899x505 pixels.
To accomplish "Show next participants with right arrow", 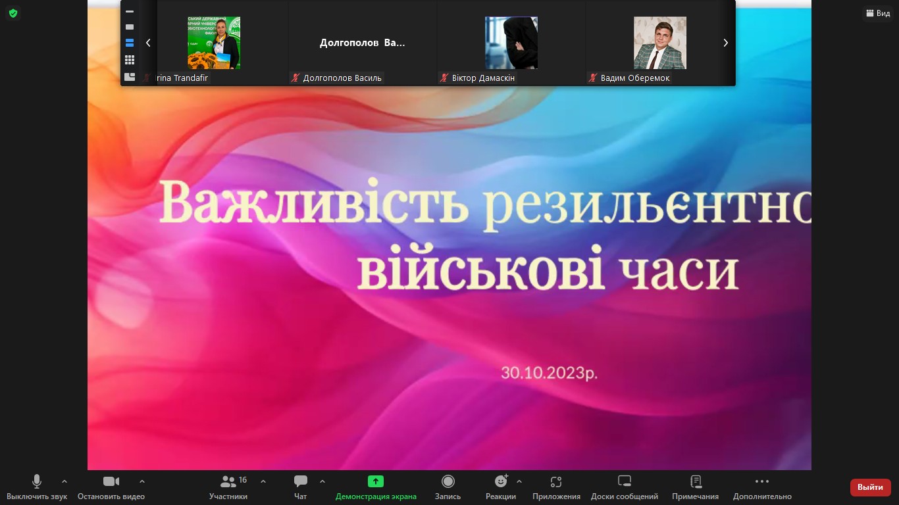I will (x=725, y=43).
